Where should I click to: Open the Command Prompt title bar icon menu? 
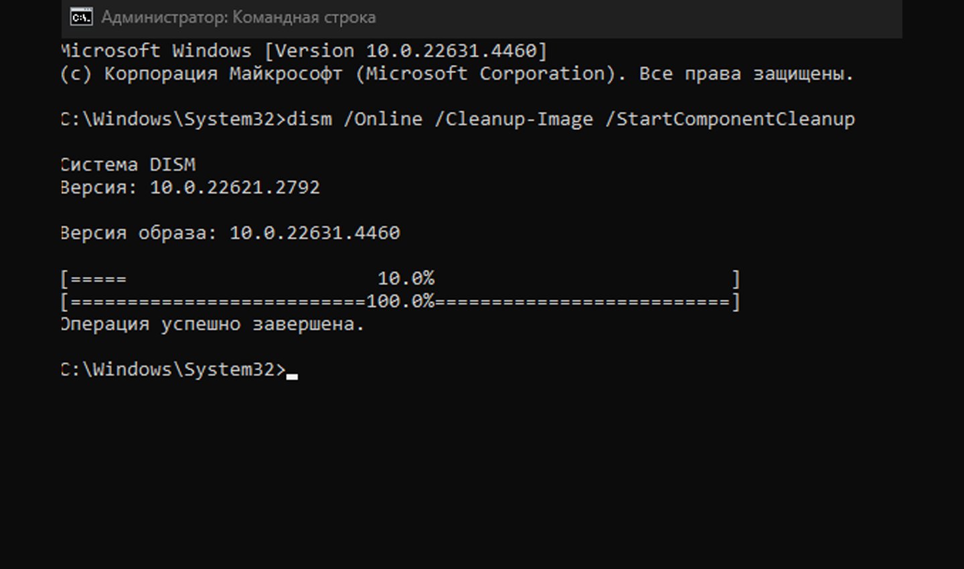(82, 17)
